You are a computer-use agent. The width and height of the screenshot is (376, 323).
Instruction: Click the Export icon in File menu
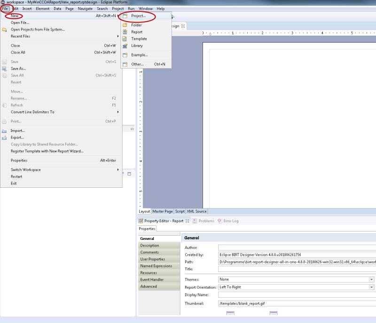(x=5, y=138)
